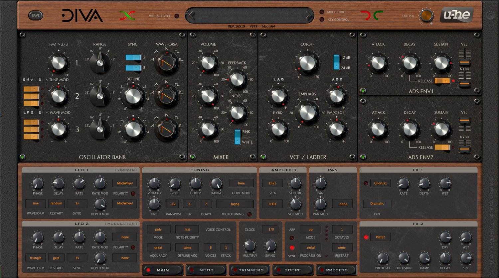Turn on the FX 1 power LED

coord(366,183)
